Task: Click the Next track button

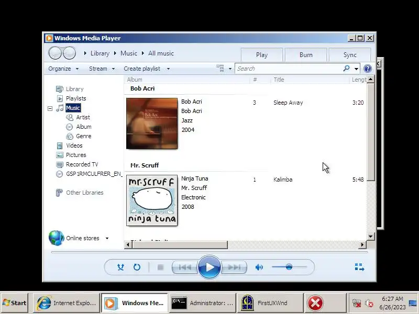Action: click(x=234, y=267)
